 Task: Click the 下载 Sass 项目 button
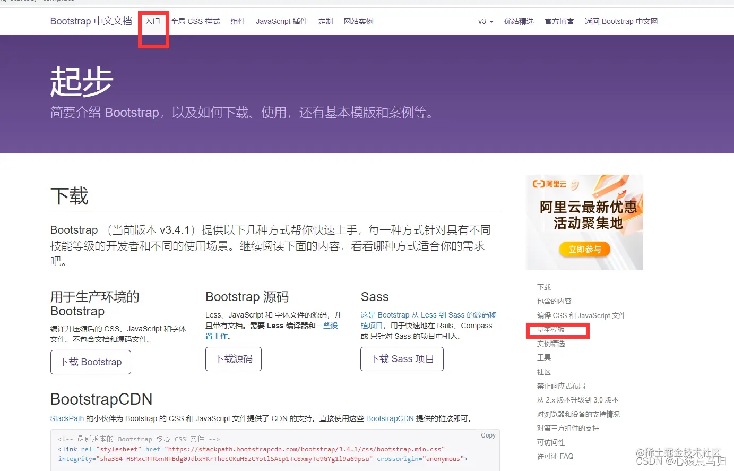(402, 359)
